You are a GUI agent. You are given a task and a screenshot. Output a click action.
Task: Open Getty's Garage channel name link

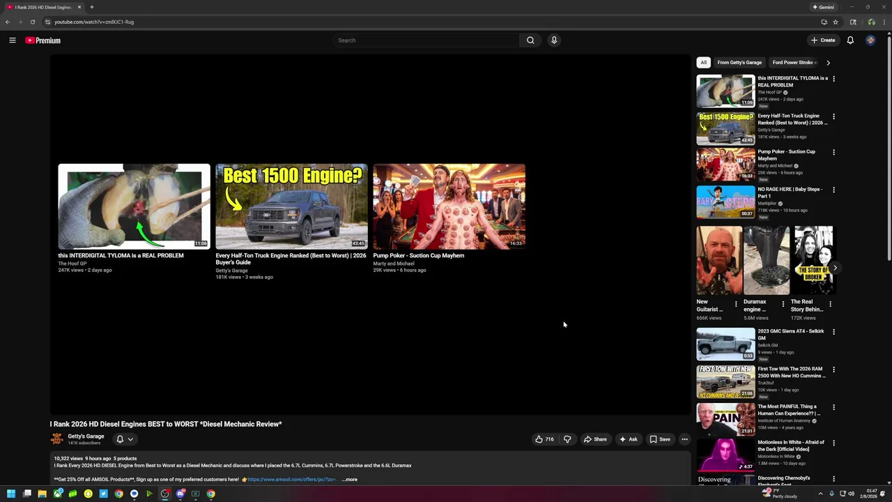click(x=86, y=436)
